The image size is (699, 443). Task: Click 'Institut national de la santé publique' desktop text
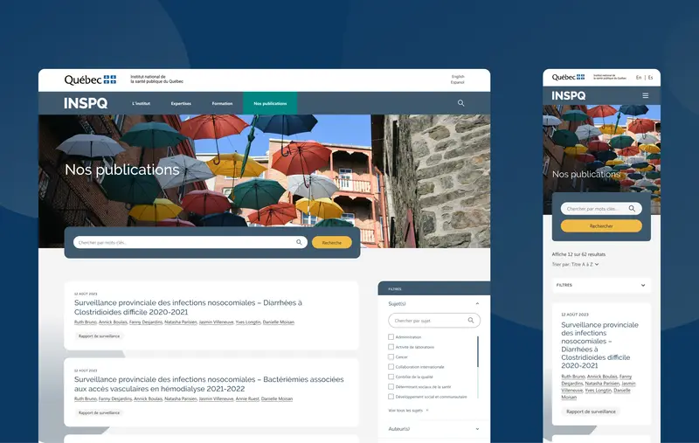coord(157,80)
